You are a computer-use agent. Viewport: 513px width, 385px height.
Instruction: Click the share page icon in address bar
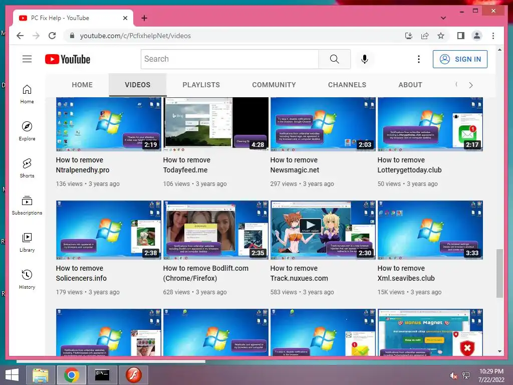425,36
